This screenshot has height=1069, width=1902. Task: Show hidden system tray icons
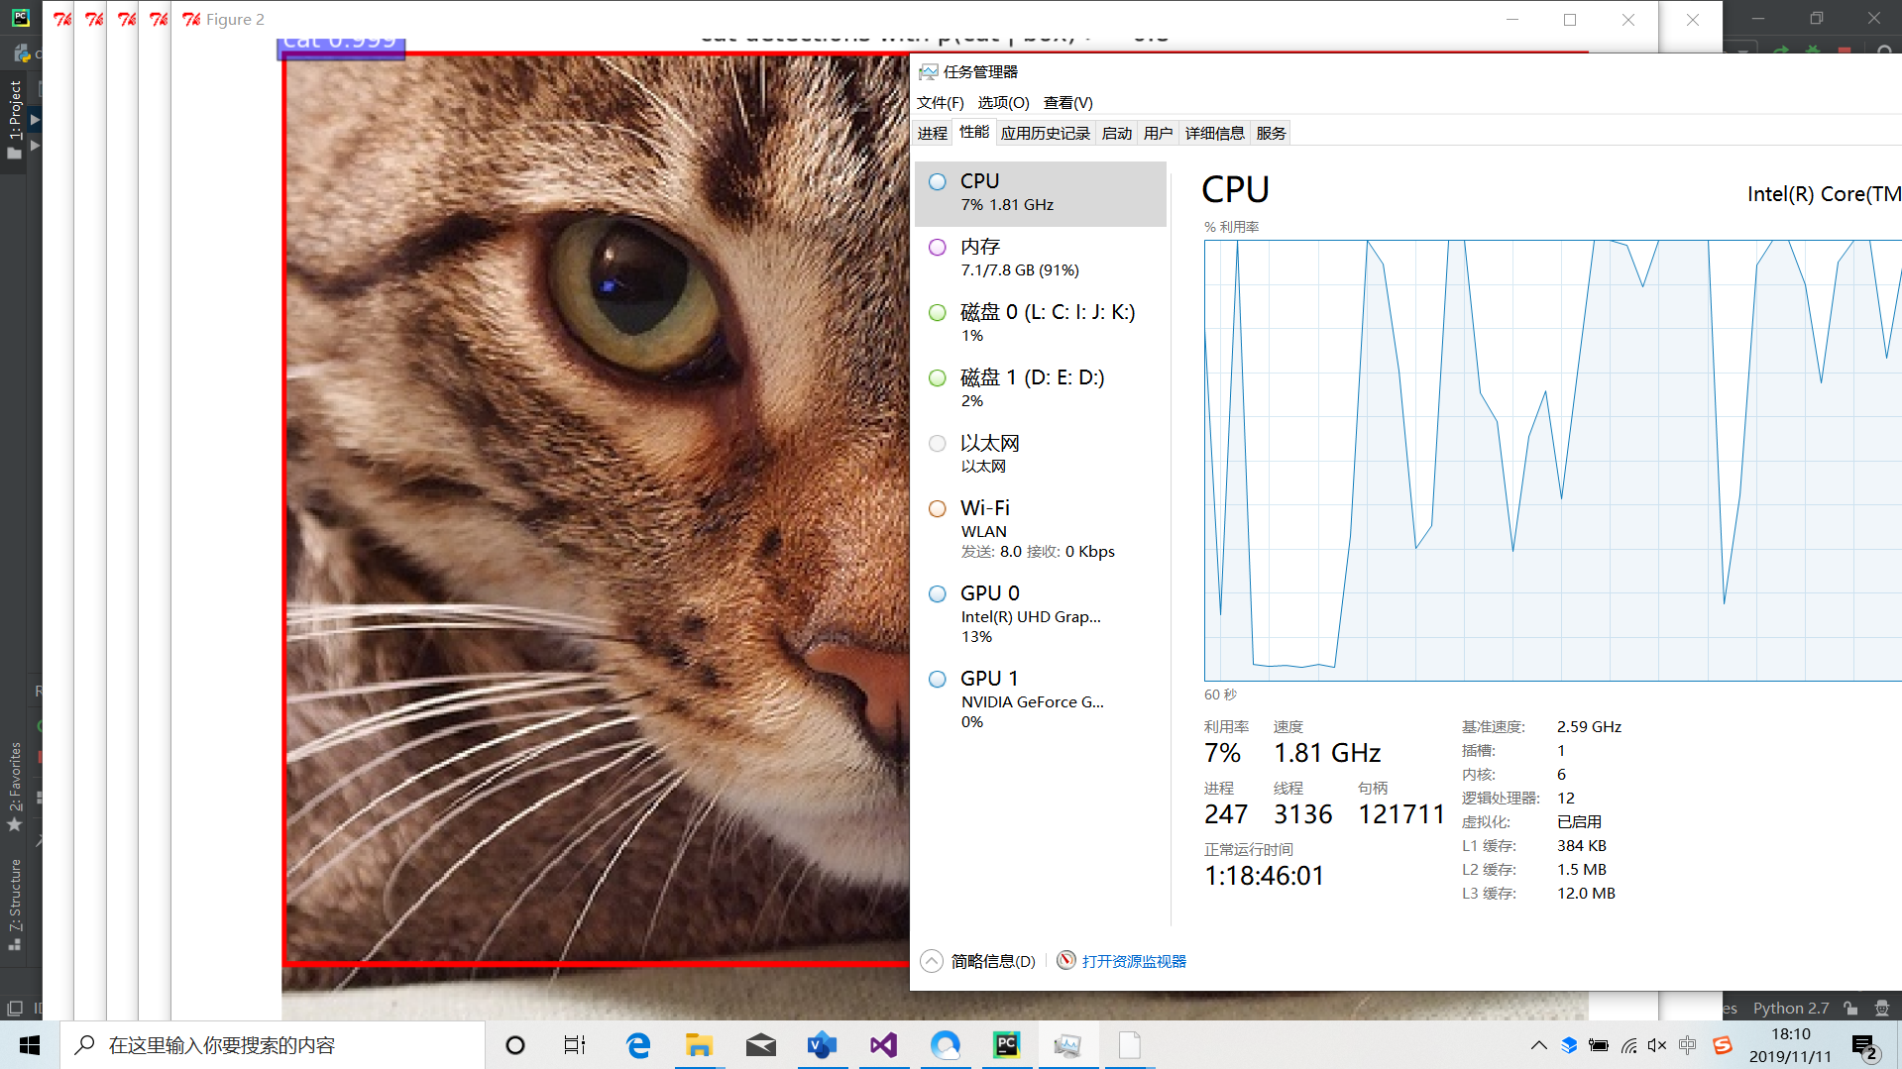tap(1538, 1045)
